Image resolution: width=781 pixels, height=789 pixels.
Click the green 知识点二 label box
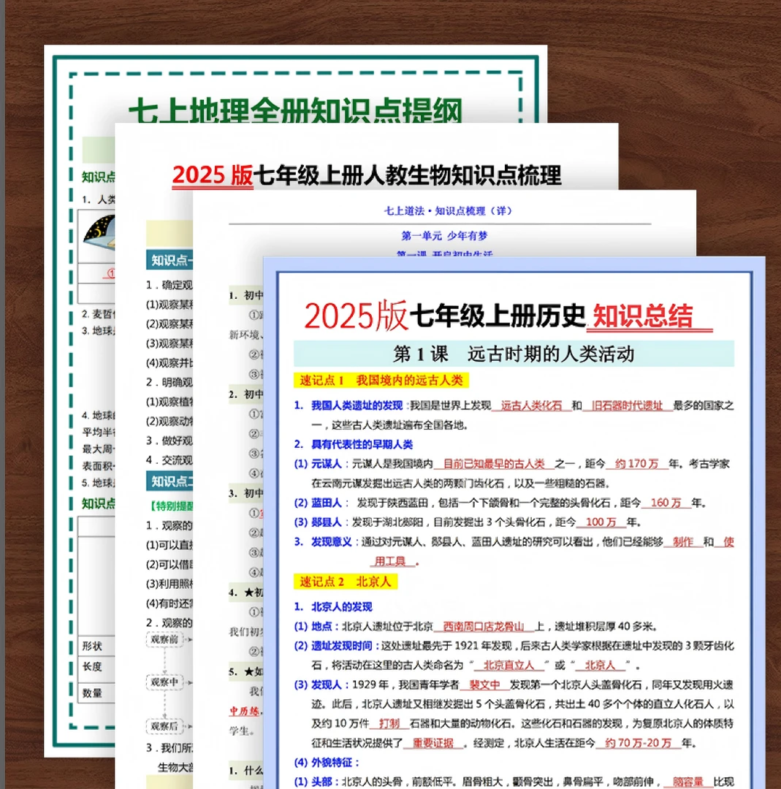point(169,482)
